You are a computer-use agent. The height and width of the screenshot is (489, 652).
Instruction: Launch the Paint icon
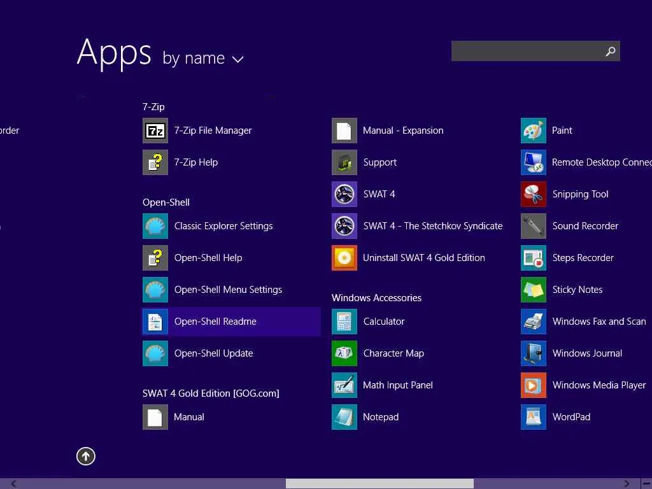click(x=534, y=131)
